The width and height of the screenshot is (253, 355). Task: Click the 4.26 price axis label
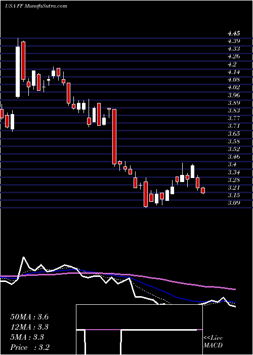coord(234,57)
